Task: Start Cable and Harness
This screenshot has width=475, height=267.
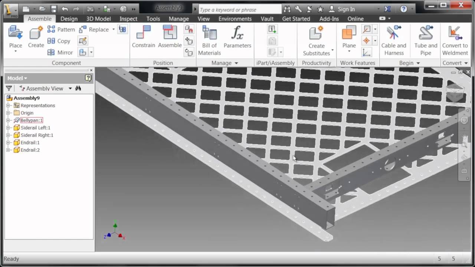Action: click(x=394, y=40)
